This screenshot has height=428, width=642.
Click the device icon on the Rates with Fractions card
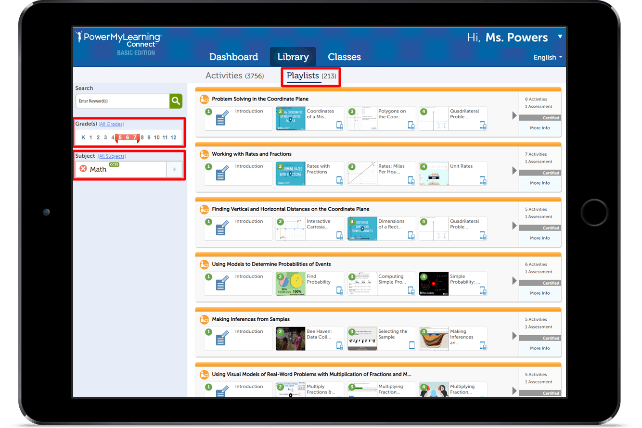tap(340, 180)
